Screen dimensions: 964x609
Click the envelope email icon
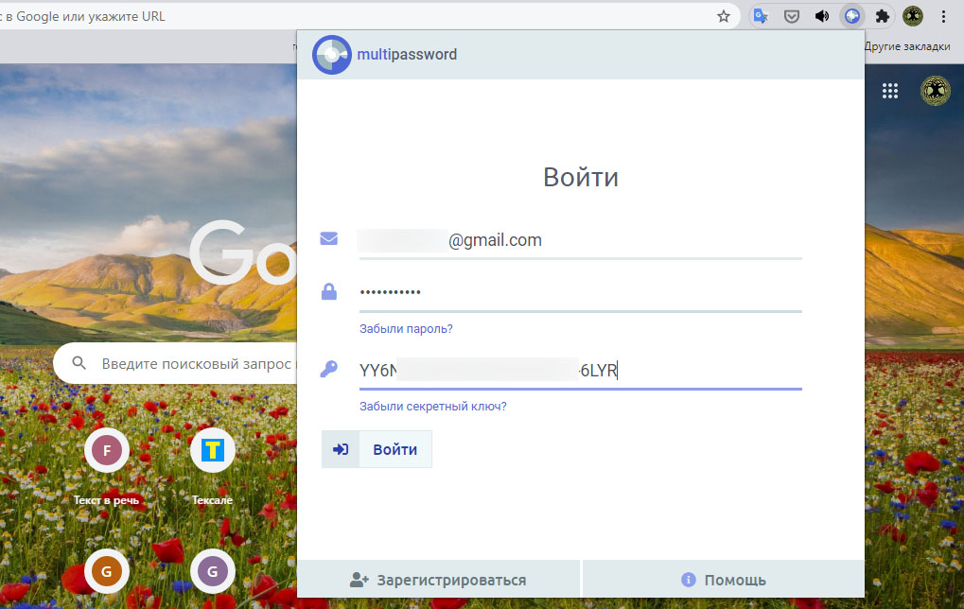coord(329,238)
